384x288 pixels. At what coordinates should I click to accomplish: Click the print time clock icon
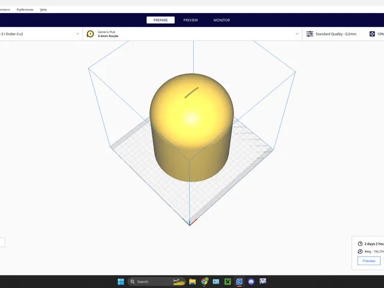pyautogui.click(x=360, y=244)
